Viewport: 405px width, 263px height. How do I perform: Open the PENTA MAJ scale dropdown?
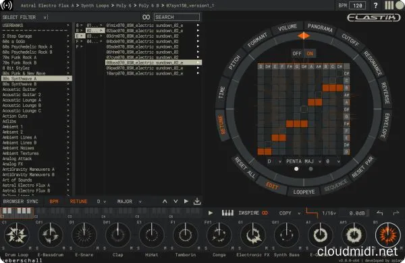click(304, 161)
